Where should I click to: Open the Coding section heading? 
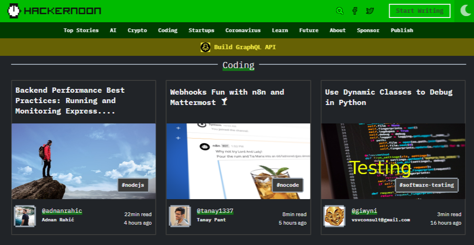238,65
